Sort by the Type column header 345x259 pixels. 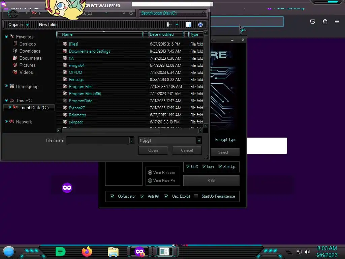(196, 34)
